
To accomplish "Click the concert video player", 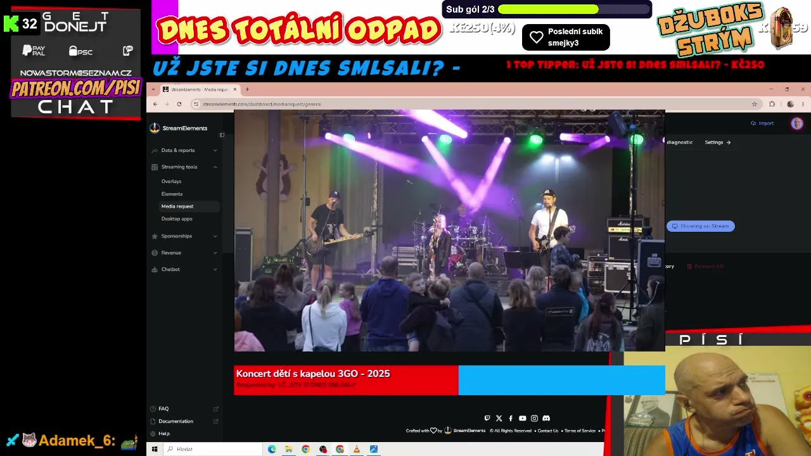I will 449,231.
